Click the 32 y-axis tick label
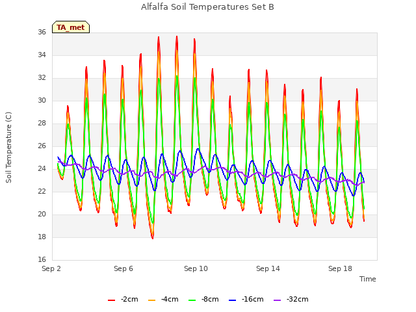This screenshot has height=312, width=416. pos(42,78)
